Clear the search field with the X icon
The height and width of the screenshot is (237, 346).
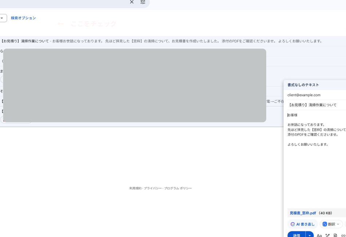[132, 3]
